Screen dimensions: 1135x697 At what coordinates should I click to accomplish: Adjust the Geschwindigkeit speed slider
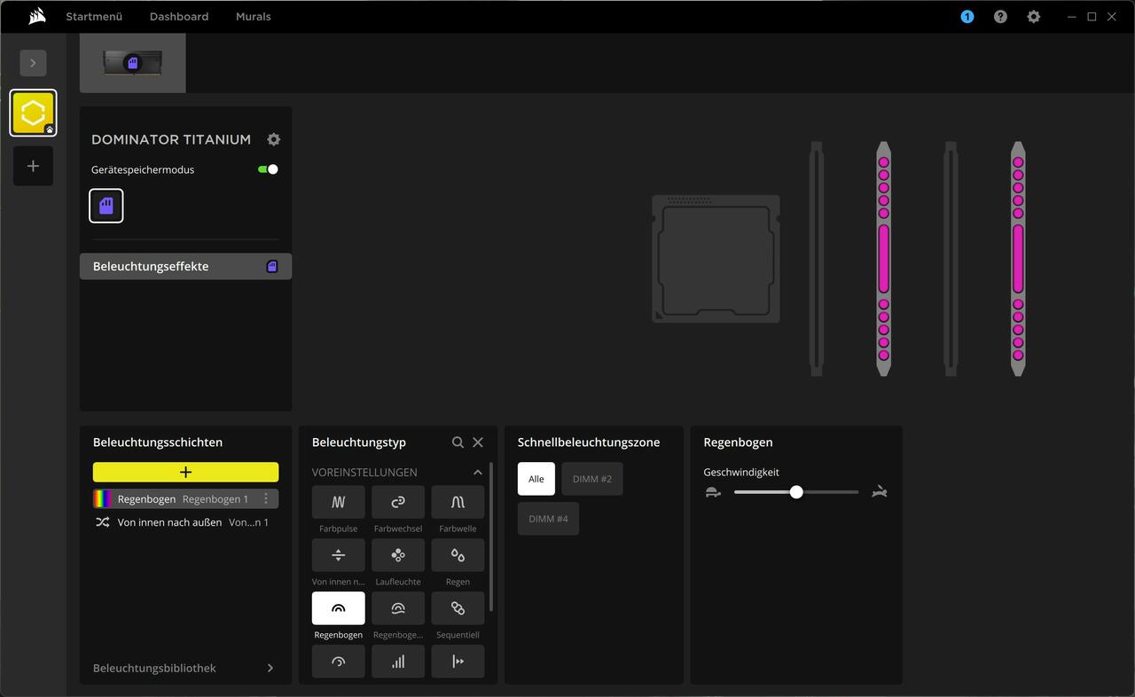(796, 492)
